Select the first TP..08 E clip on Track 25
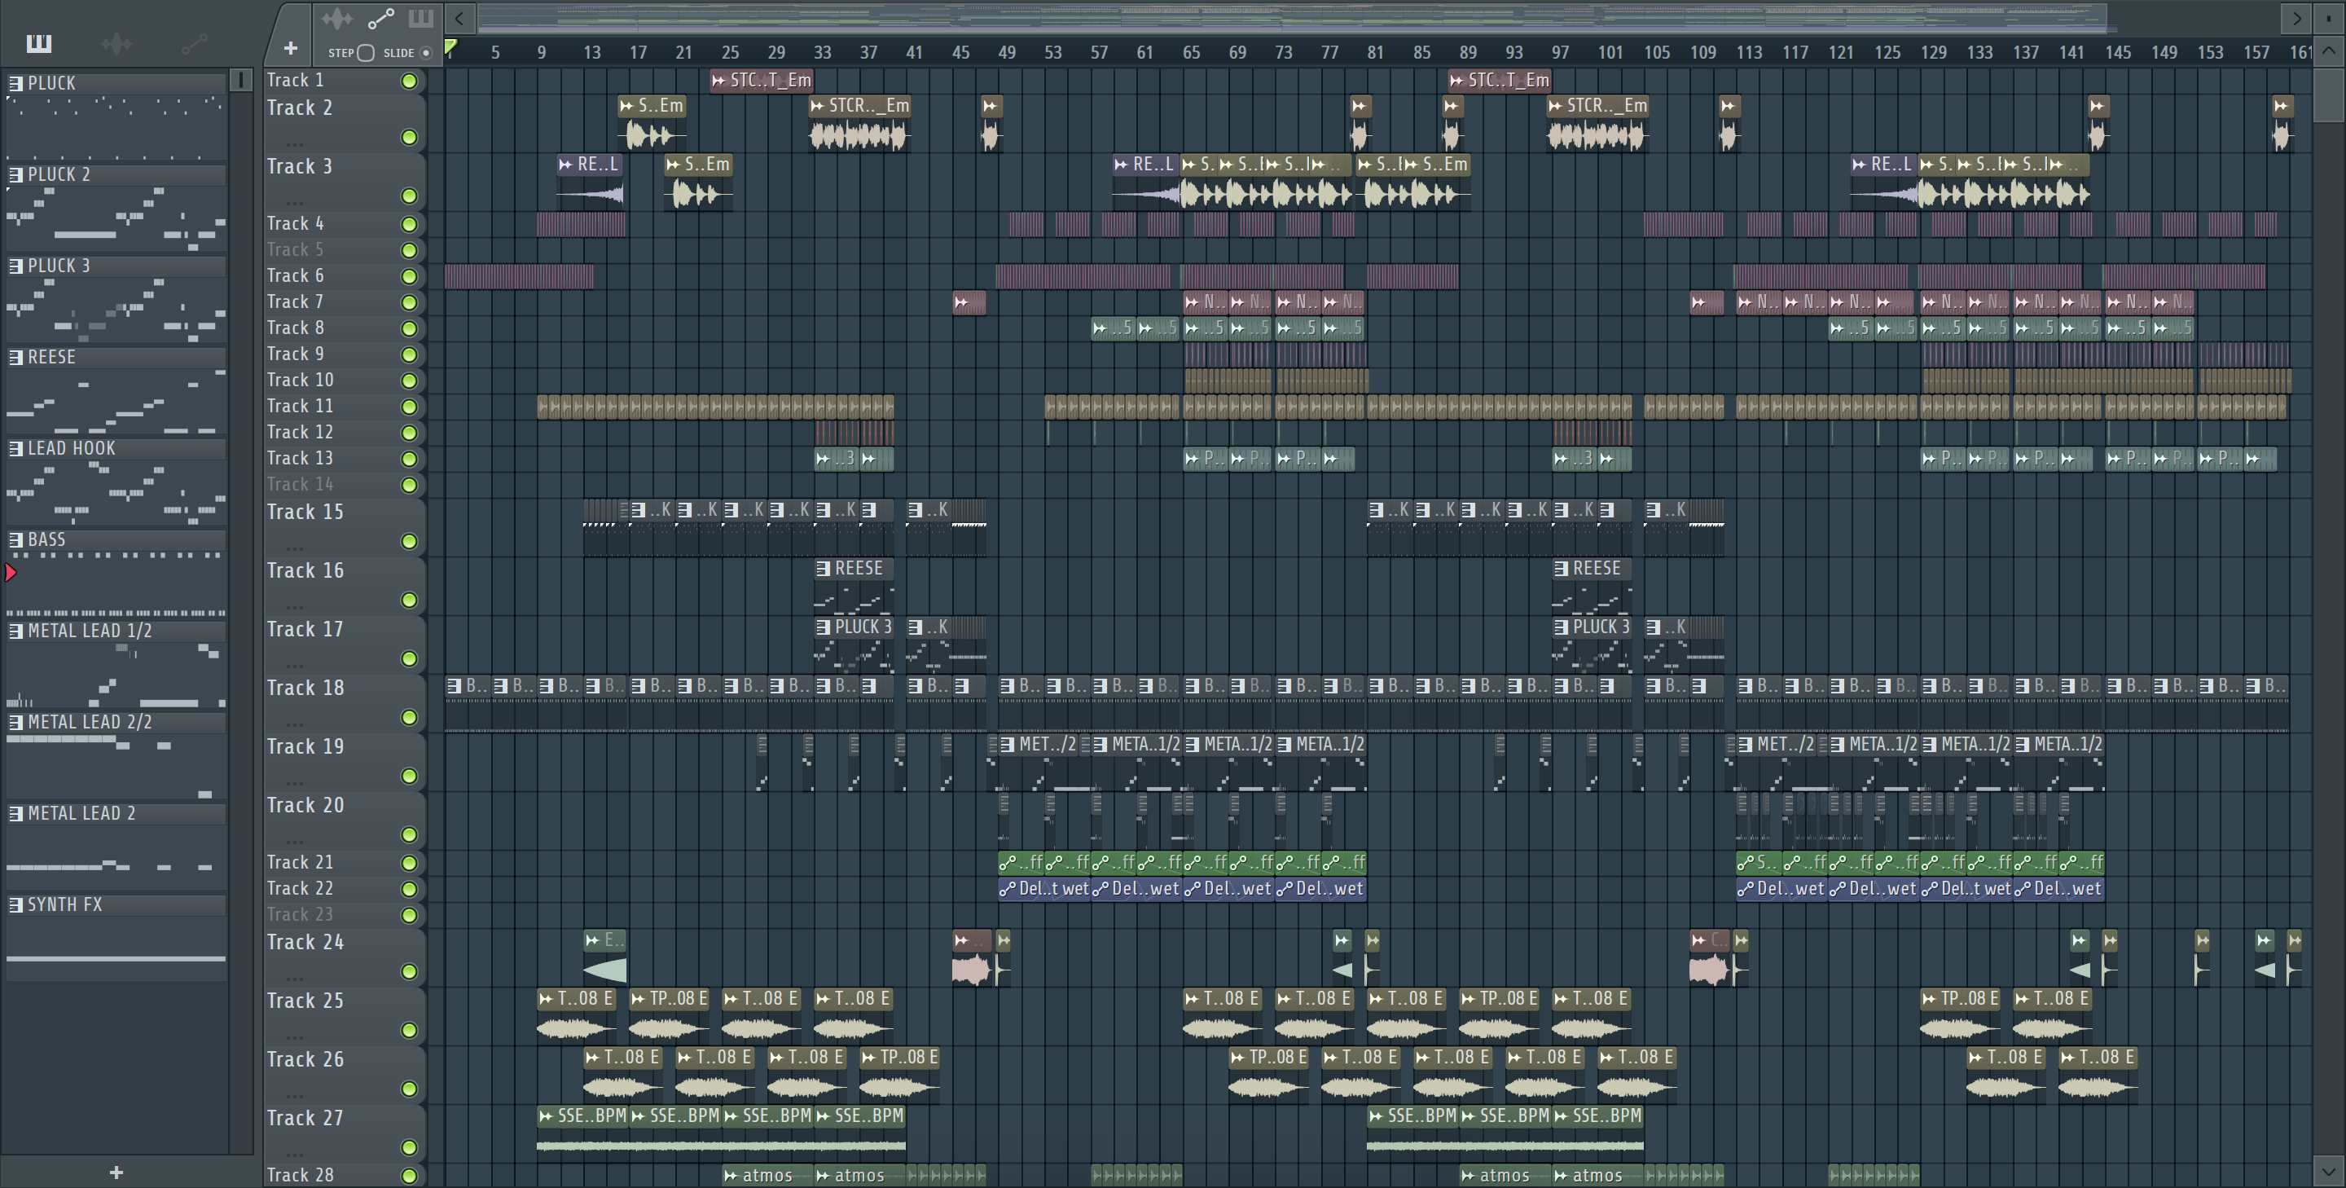Screen dimensions: 2346x1188 point(669,1016)
